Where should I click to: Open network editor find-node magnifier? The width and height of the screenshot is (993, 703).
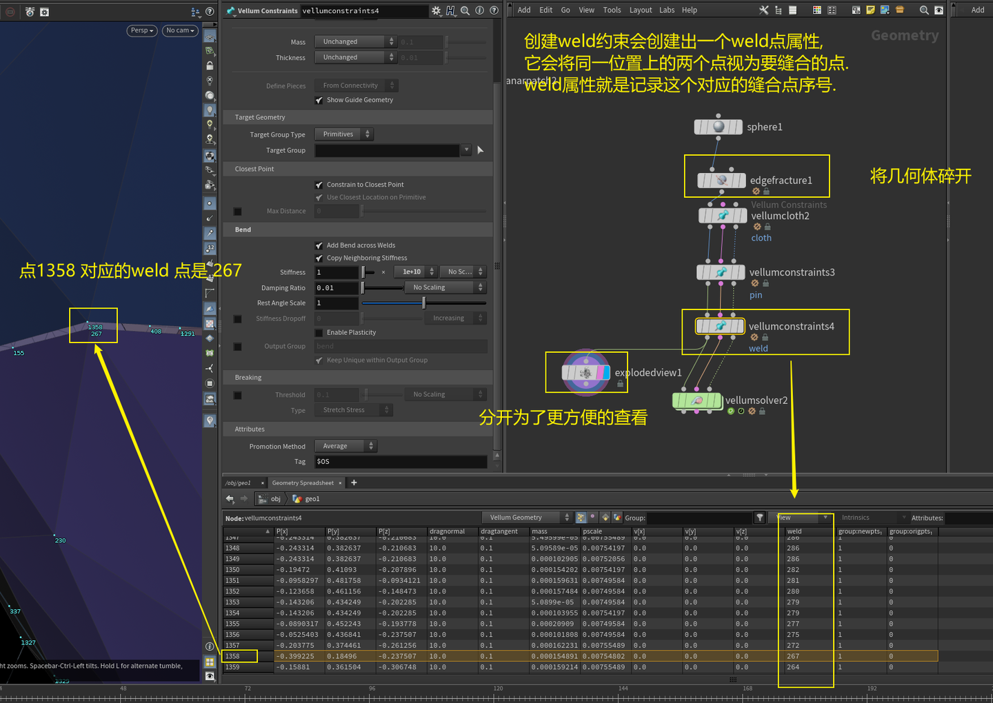pos(924,10)
